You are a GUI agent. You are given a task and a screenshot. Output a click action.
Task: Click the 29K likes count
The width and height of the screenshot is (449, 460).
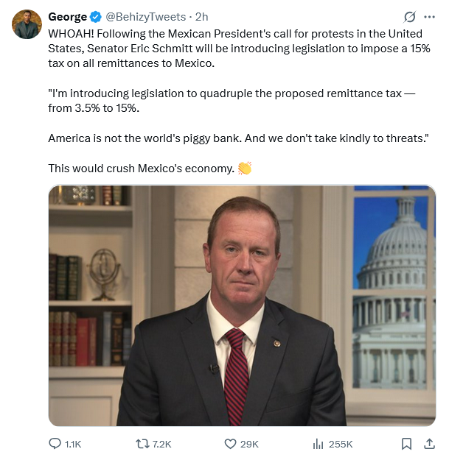[x=249, y=444]
